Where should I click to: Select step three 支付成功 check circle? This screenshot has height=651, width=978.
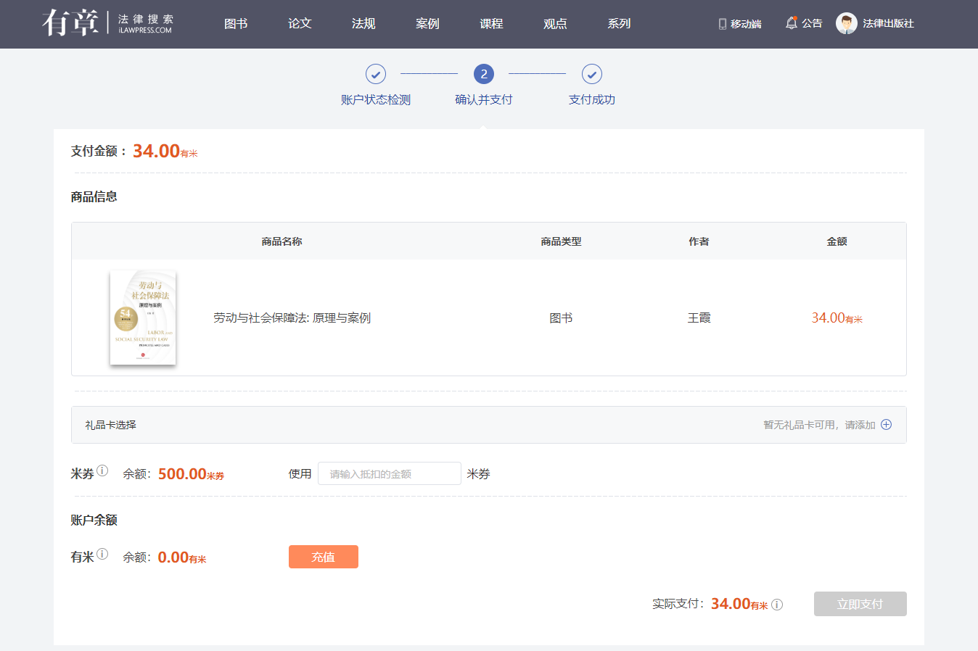point(592,74)
